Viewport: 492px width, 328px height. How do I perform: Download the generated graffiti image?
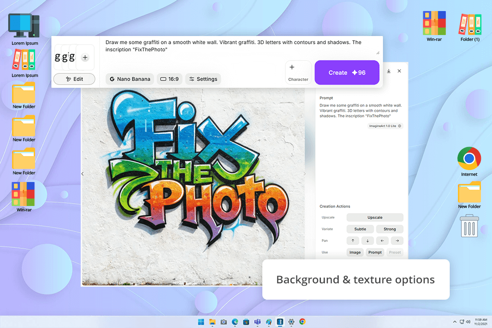pyautogui.click(x=388, y=71)
